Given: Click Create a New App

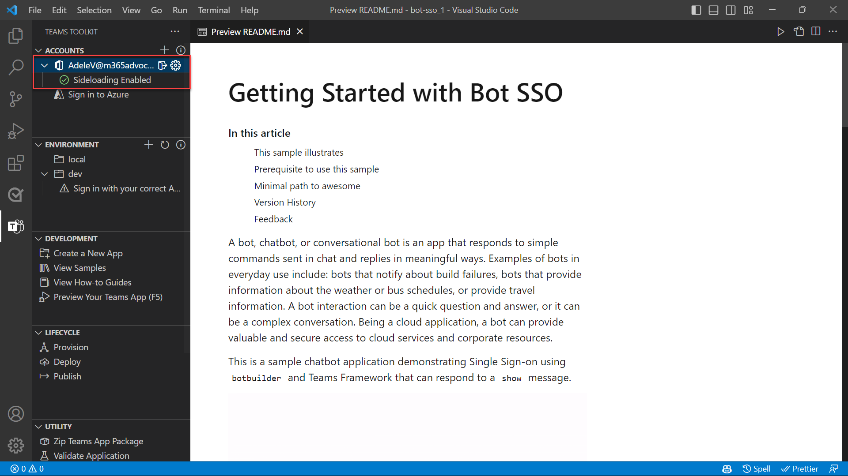Looking at the screenshot, I should coord(88,253).
